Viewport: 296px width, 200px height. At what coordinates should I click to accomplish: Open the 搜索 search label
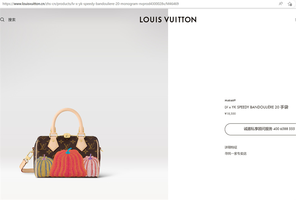click(x=12, y=20)
